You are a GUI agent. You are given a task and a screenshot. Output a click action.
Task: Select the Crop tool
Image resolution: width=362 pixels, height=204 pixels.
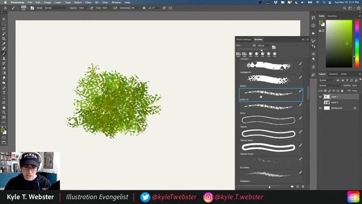click(x=4, y=39)
